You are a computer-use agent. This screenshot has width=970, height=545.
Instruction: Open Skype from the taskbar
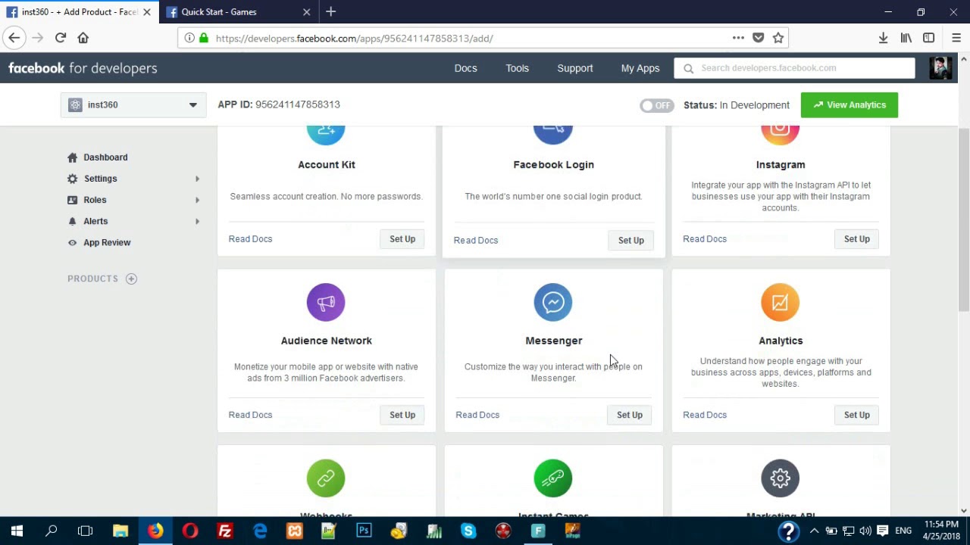468,531
